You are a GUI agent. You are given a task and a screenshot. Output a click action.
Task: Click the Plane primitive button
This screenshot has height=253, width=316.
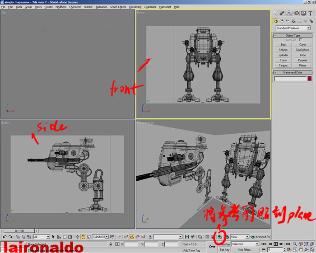click(302, 66)
